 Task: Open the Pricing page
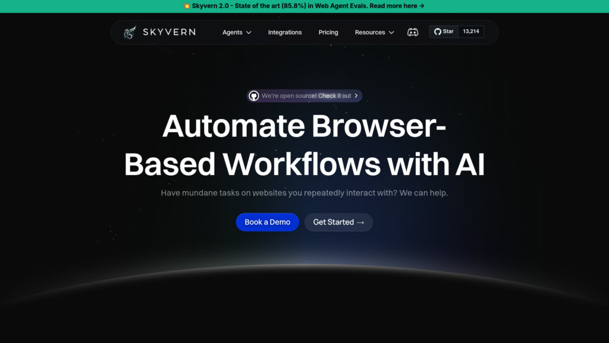pyautogui.click(x=328, y=32)
